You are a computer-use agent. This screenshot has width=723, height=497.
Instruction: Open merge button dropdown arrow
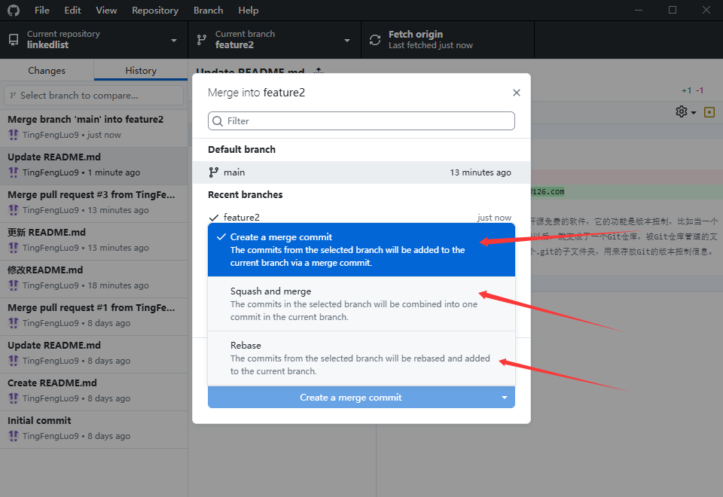pyautogui.click(x=505, y=398)
